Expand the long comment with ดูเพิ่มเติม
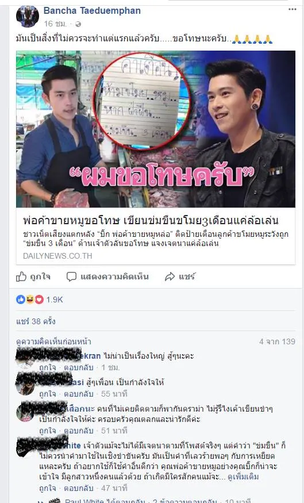304x503 pixels. click(x=243, y=477)
